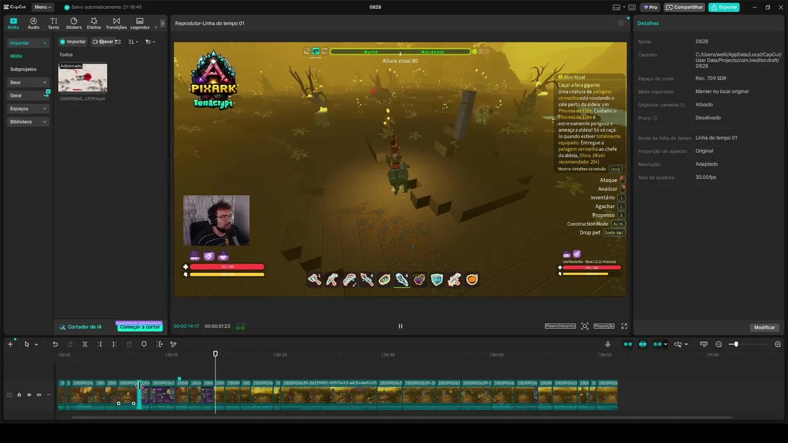
Task: Open the media filter dropdown
Action: [150, 42]
